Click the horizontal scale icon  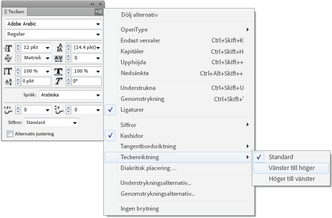click(x=58, y=72)
